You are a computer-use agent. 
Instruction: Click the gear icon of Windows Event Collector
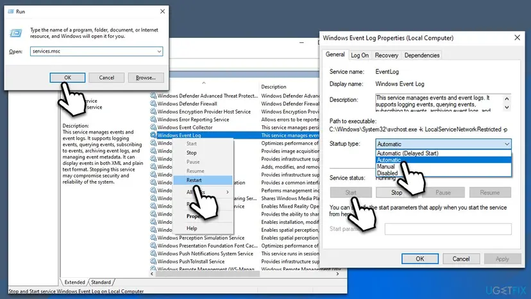pyautogui.click(x=153, y=128)
